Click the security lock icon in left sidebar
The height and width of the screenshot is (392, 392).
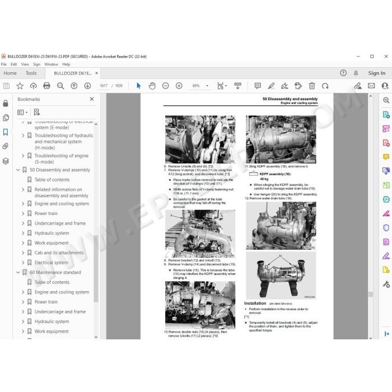pos(6,103)
